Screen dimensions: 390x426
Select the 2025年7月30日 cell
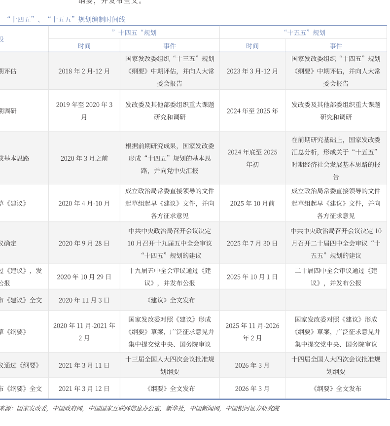(252, 243)
